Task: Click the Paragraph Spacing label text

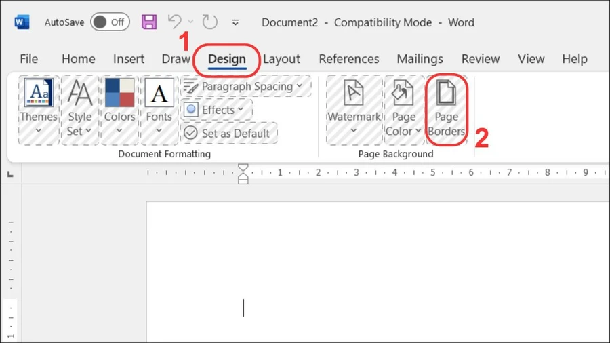Action: [x=247, y=86]
